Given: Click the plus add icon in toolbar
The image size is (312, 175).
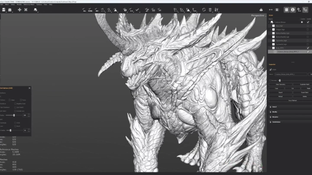Looking at the screenshot, I should (19, 10).
